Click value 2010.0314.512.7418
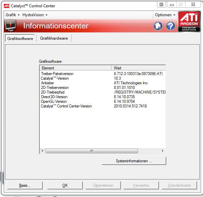 pos(130,106)
